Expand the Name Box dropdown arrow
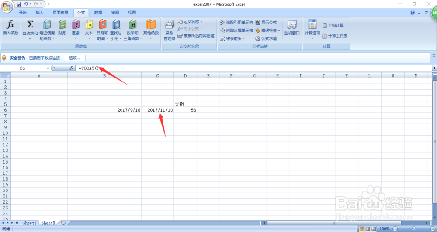The width and height of the screenshot is (437, 232). click(48, 68)
